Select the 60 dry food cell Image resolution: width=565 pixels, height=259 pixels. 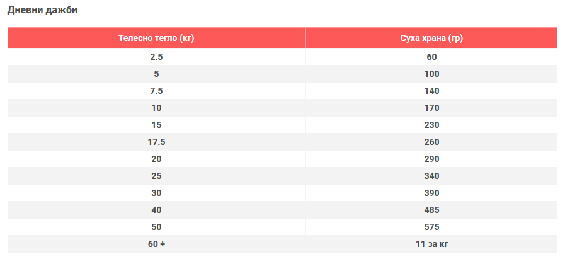[431, 57]
